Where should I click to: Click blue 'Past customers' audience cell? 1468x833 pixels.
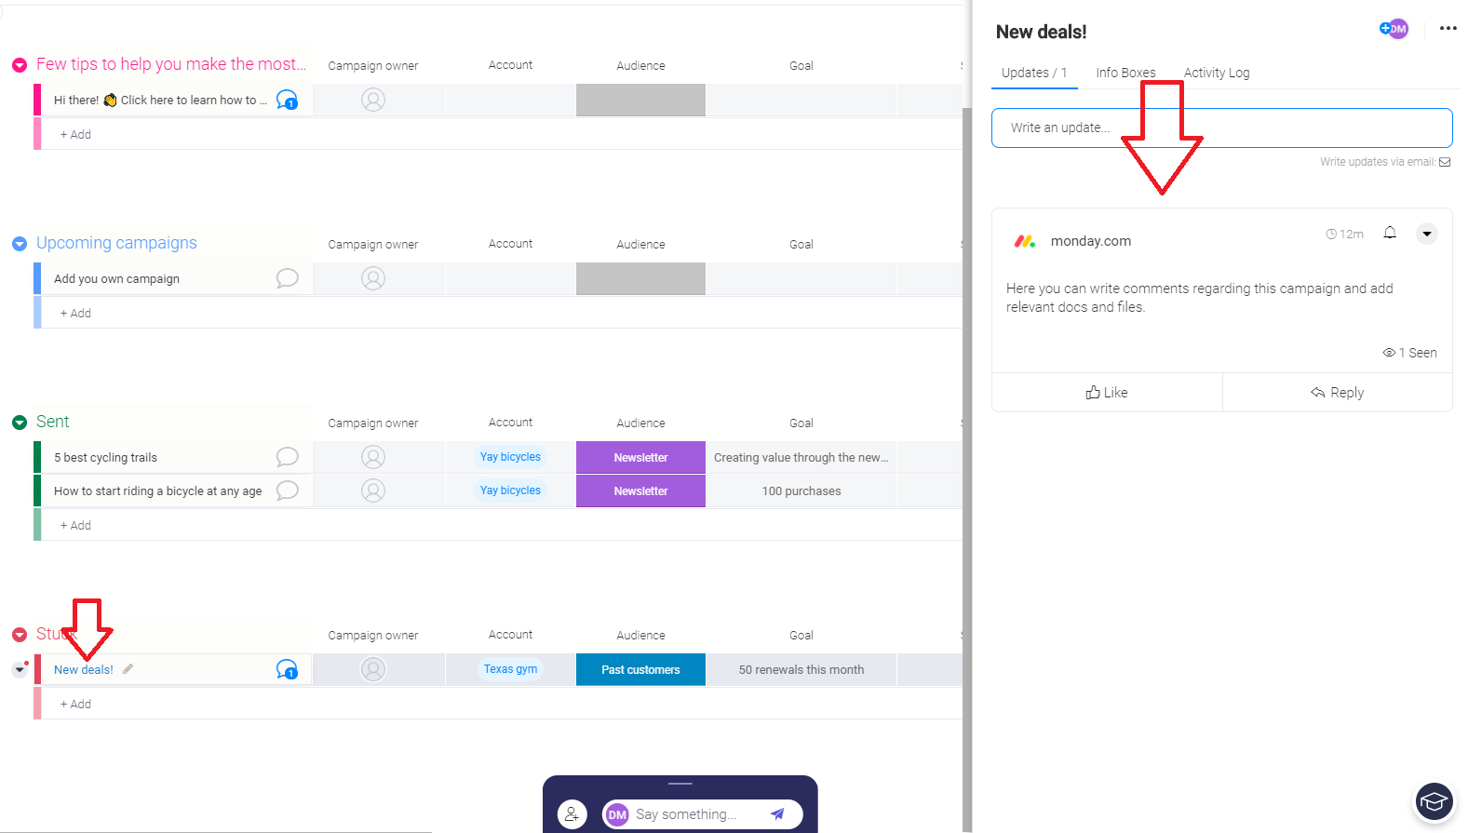click(x=640, y=669)
